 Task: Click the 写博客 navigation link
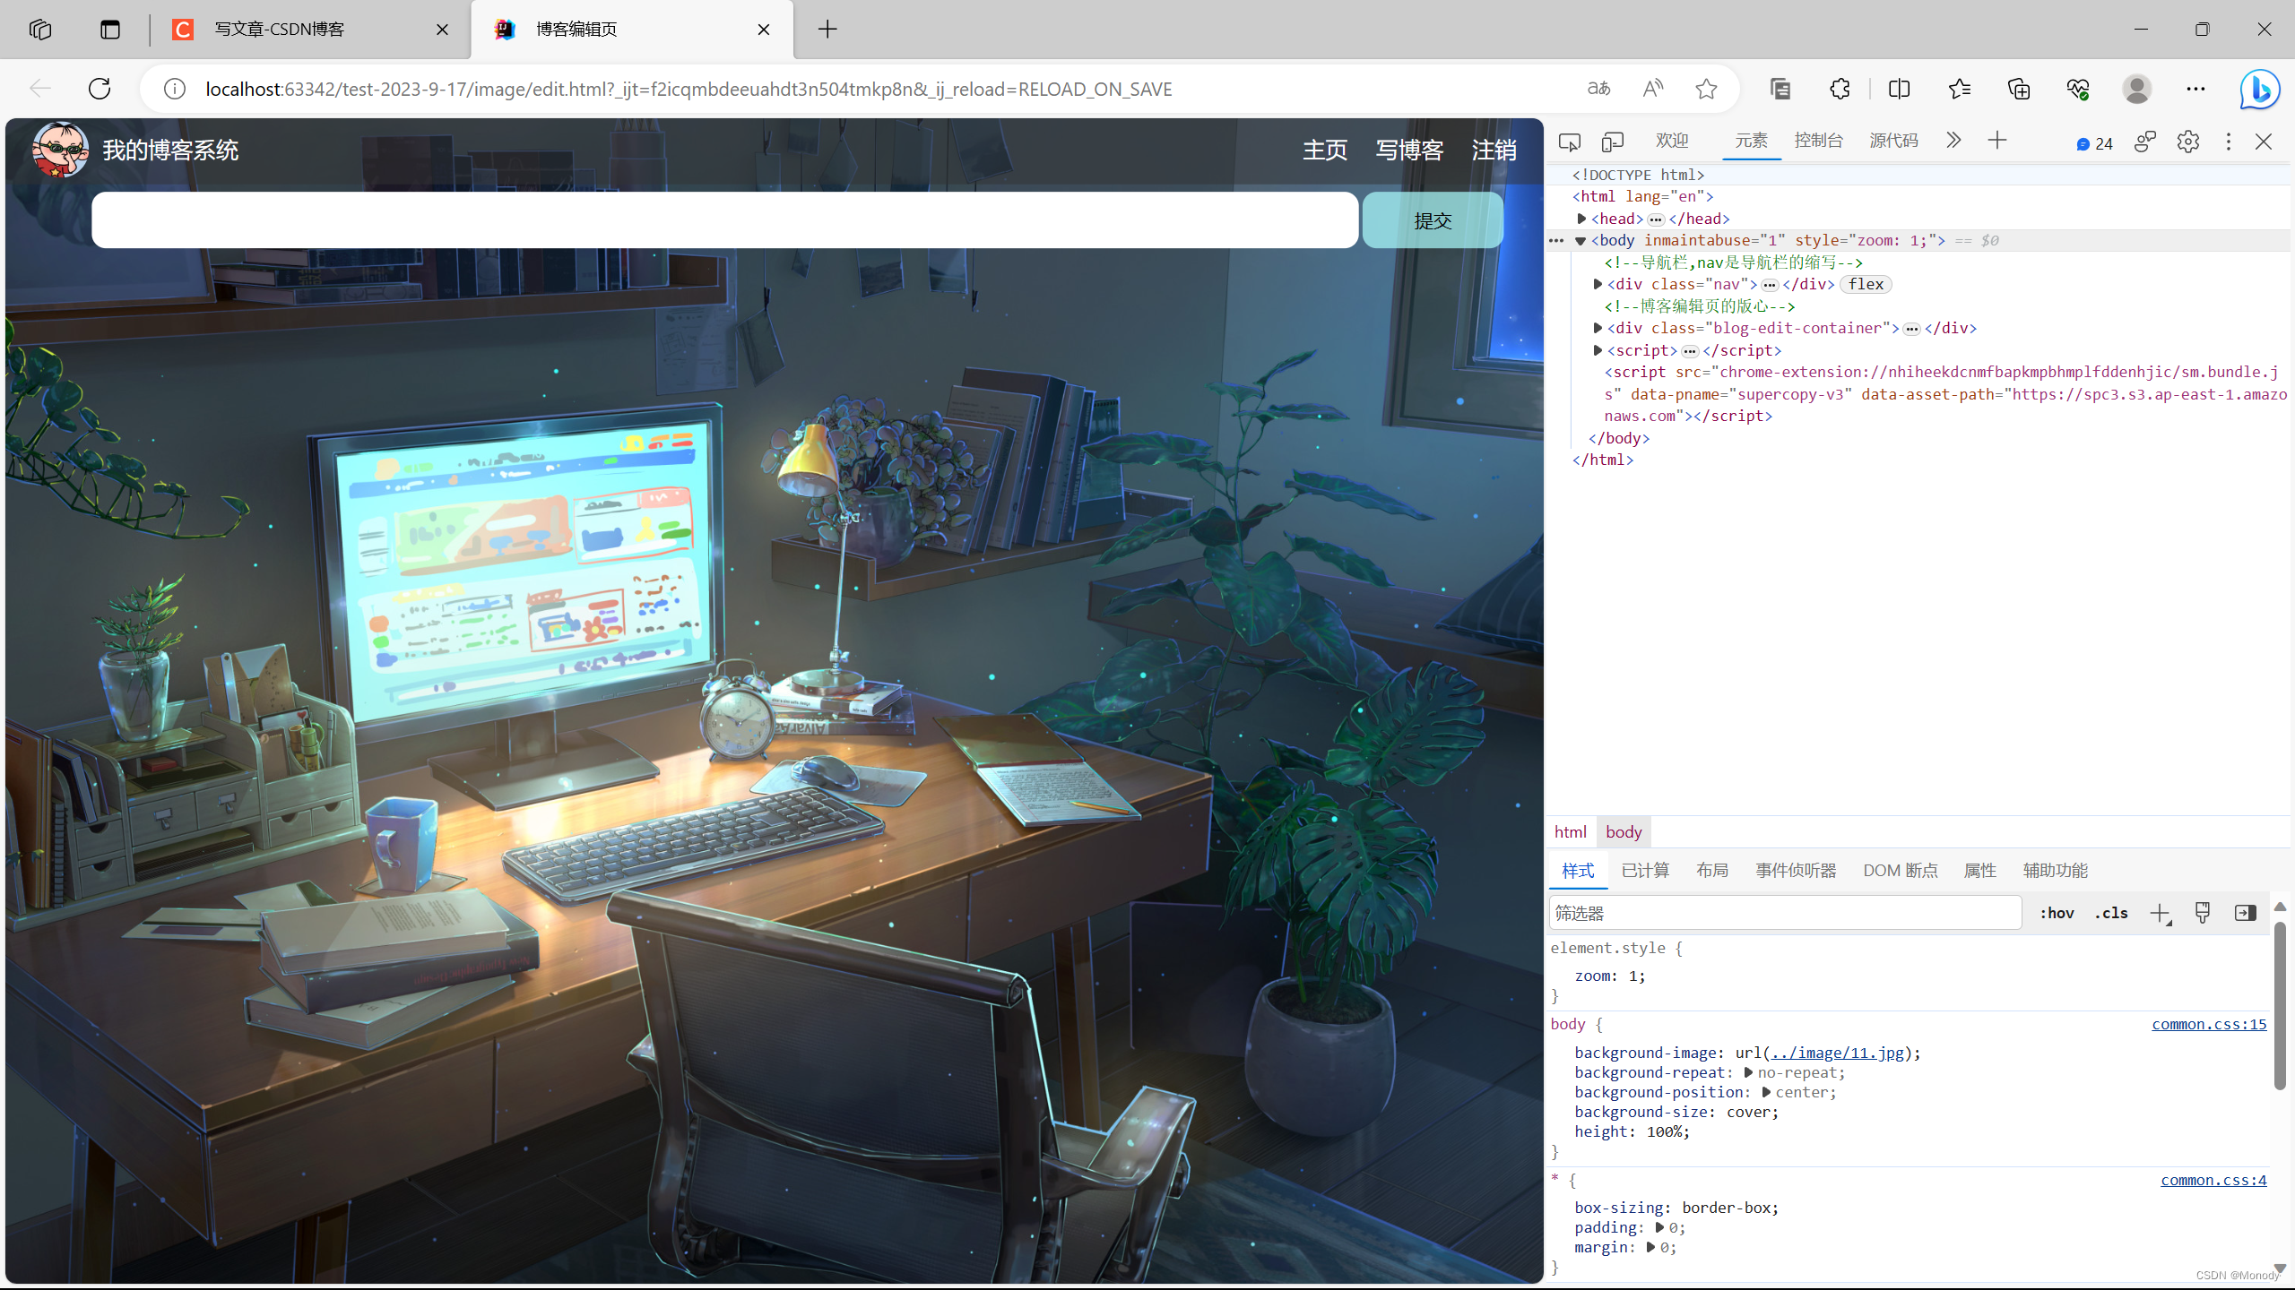(x=1409, y=150)
